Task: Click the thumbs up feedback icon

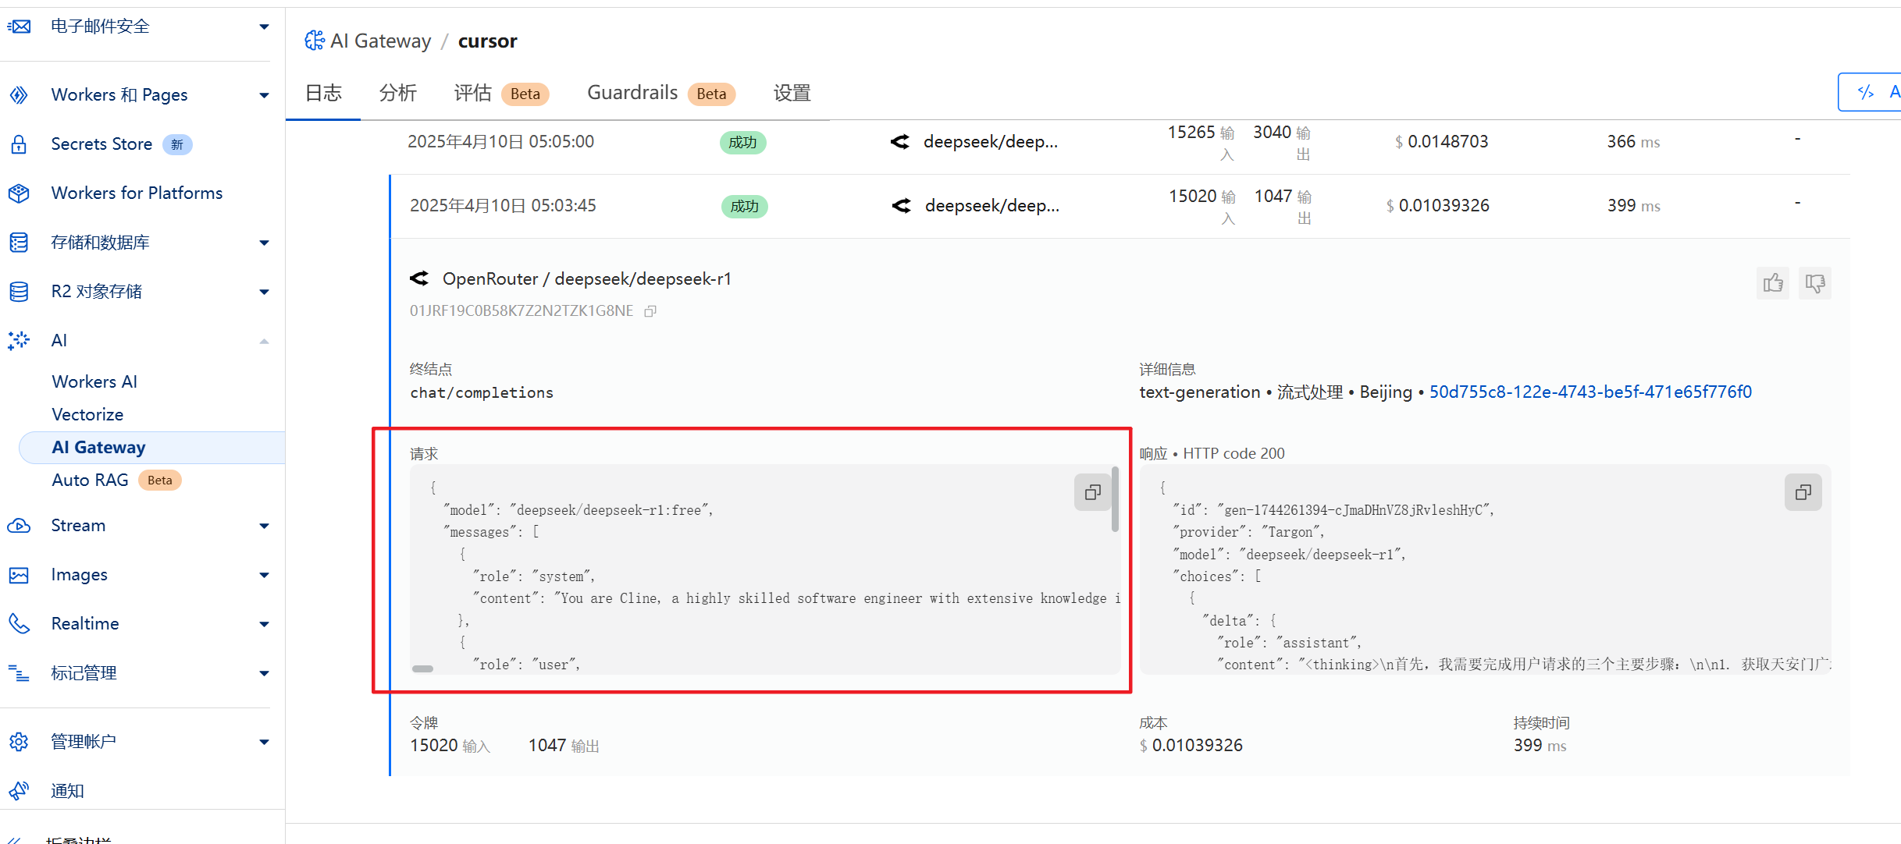Action: pos(1773,283)
